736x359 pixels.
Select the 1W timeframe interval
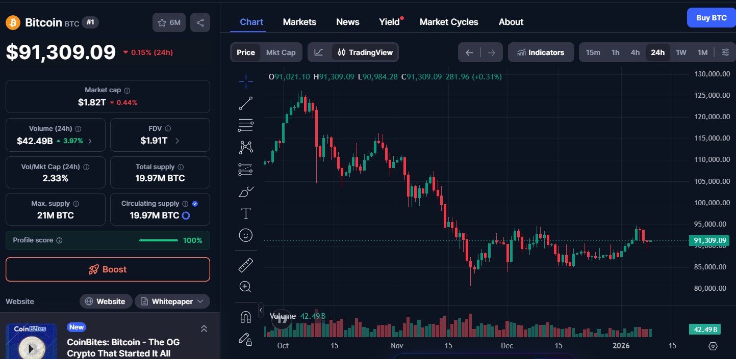click(681, 52)
